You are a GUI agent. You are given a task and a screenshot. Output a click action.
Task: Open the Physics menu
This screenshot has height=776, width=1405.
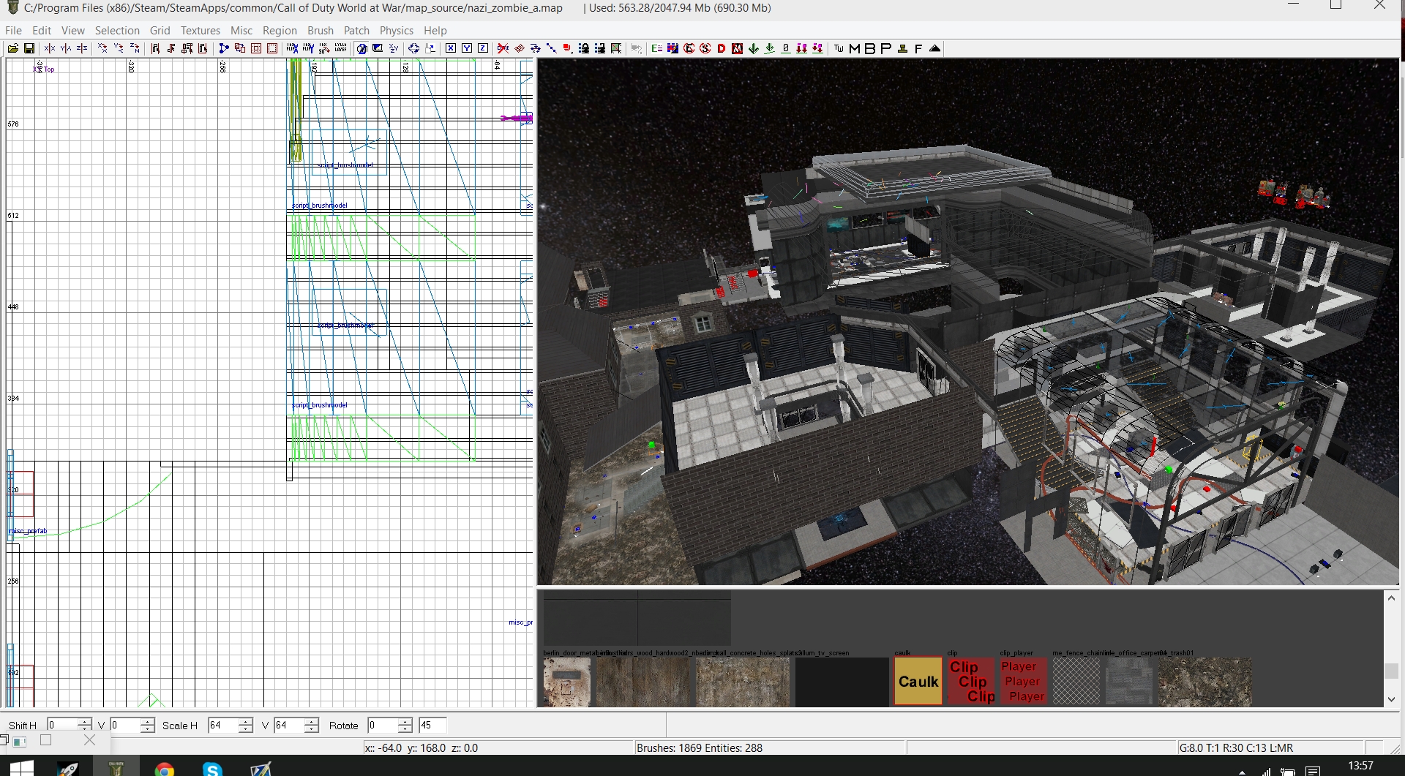click(397, 30)
